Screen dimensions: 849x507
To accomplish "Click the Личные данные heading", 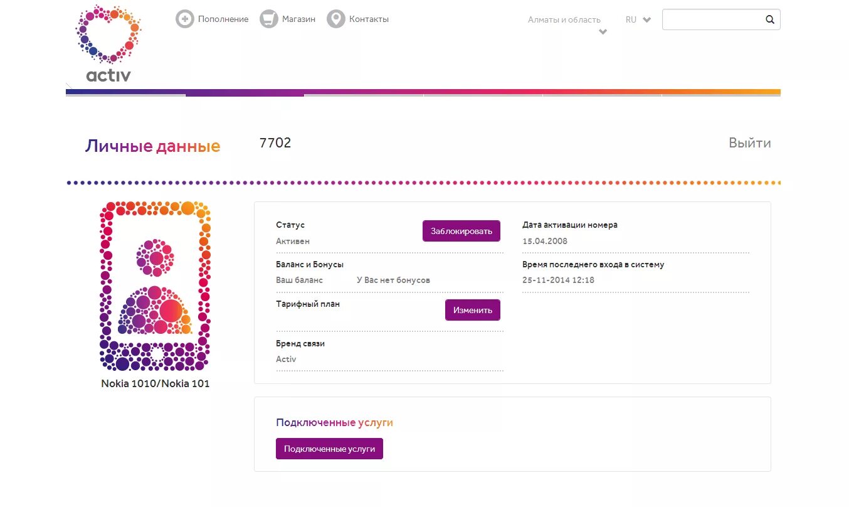I will click(x=152, y=146).
